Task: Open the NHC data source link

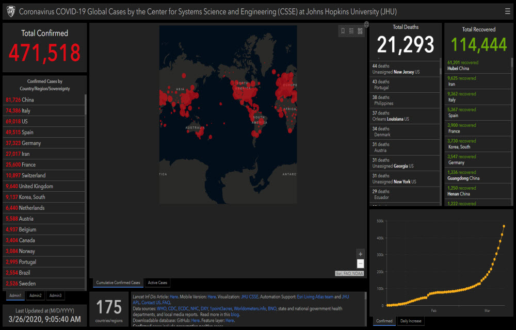Action: point(195,309)
